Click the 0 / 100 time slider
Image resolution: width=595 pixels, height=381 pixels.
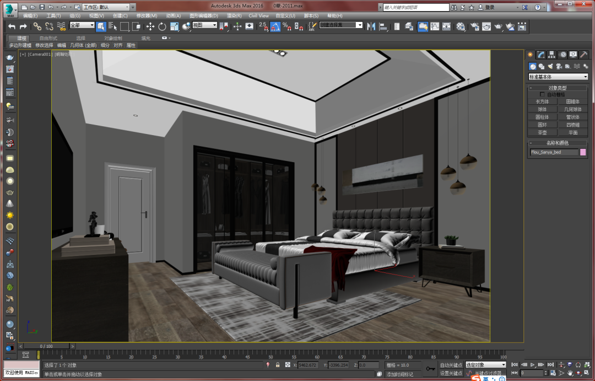46,346
